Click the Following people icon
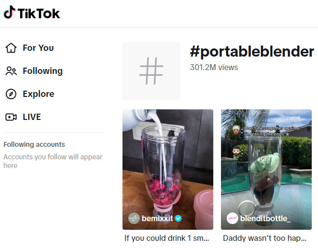Screen dimensions: 318x248 pyautogui.click(x=11, y=71)
